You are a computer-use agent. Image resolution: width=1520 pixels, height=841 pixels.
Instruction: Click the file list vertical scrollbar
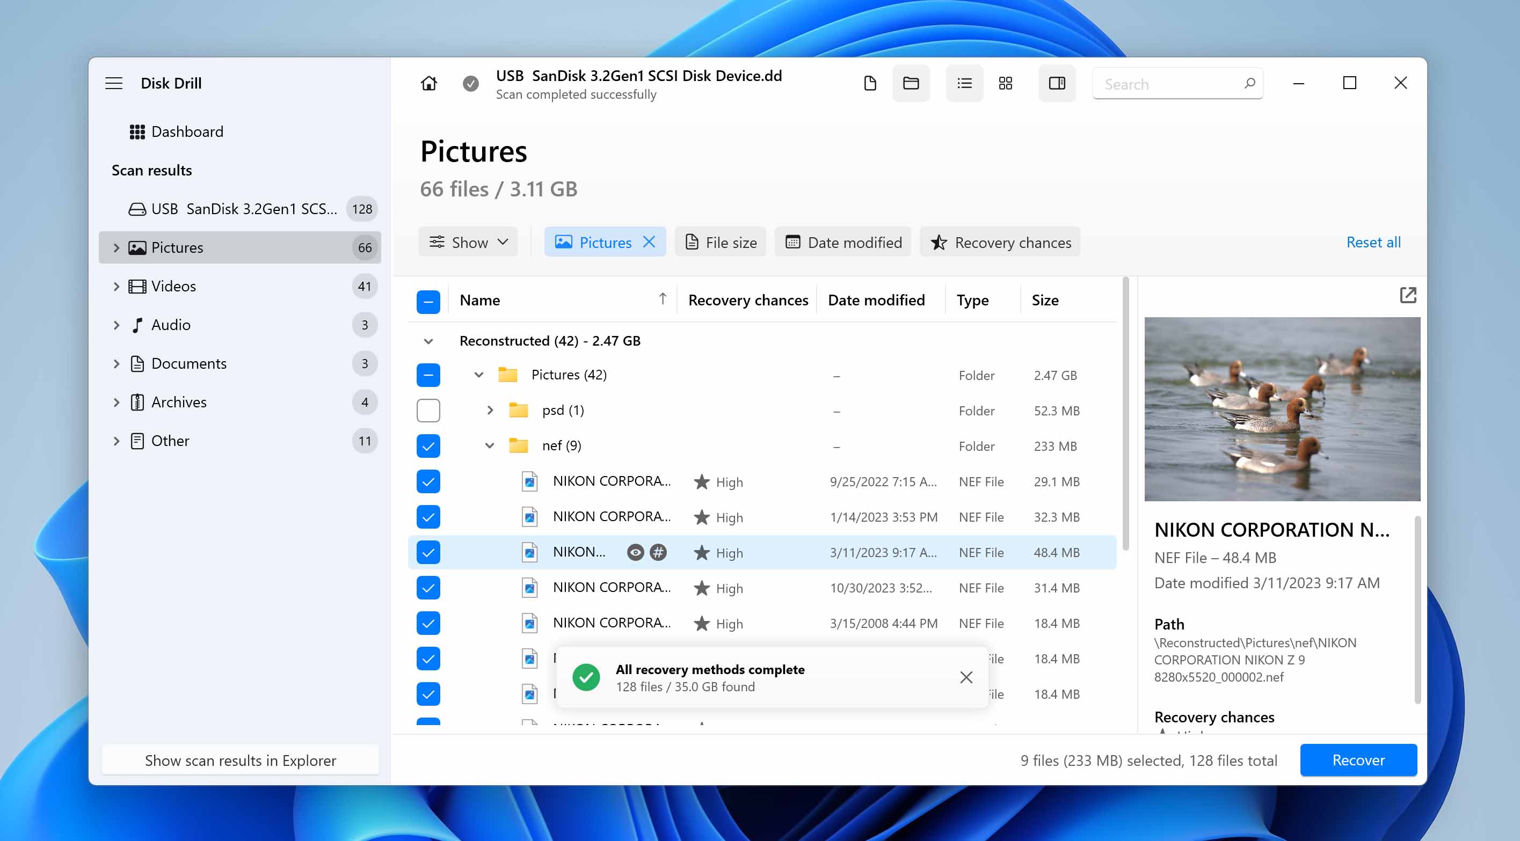pyautogui.click(x=1125, y=413)
